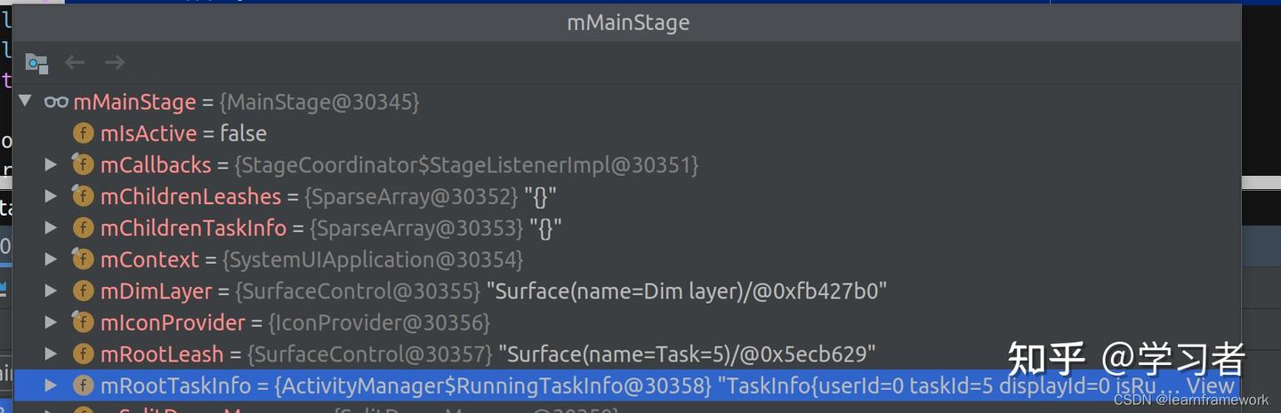Click the forward navigation arrow
Screen dimensions: 1281x413
tap(115, 62)
